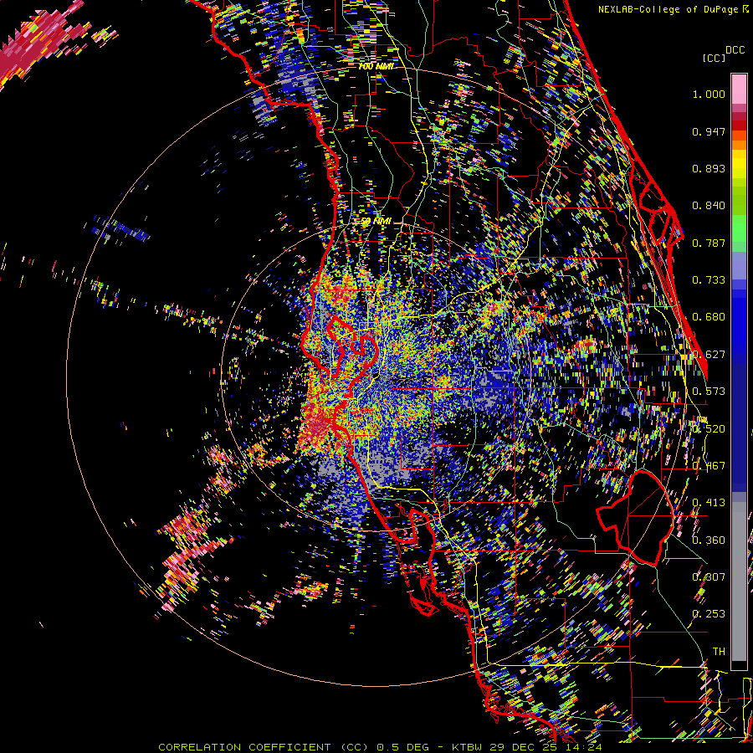The width and height of the screenshot is (753, 753).
Task: Click the 0.733 scale value
Action: click(709, 280)
